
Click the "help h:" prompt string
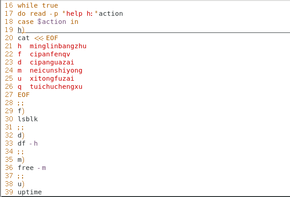click(x=81, y=14)
